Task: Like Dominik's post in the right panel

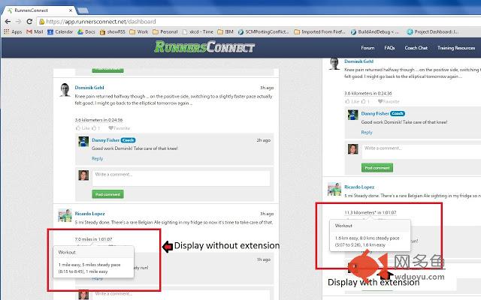Action: pos(352,101)
